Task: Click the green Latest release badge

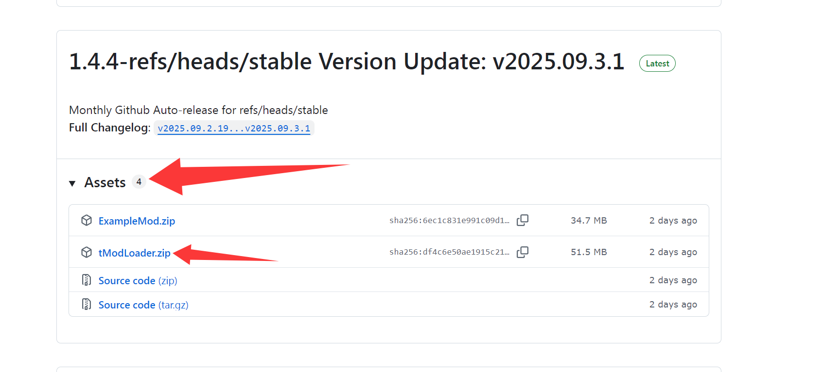Action: click(x=657, y=64)
